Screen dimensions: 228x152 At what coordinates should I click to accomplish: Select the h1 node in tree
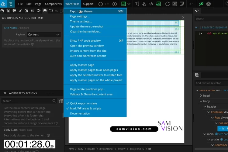point(223,128)
